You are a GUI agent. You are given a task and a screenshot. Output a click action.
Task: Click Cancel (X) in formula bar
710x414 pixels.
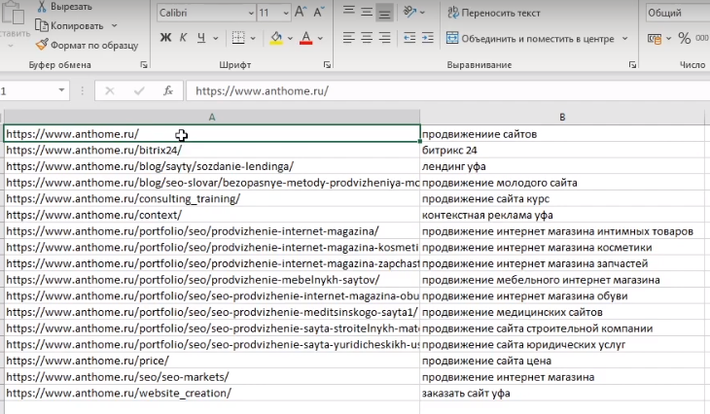click(x=110, y=91)
